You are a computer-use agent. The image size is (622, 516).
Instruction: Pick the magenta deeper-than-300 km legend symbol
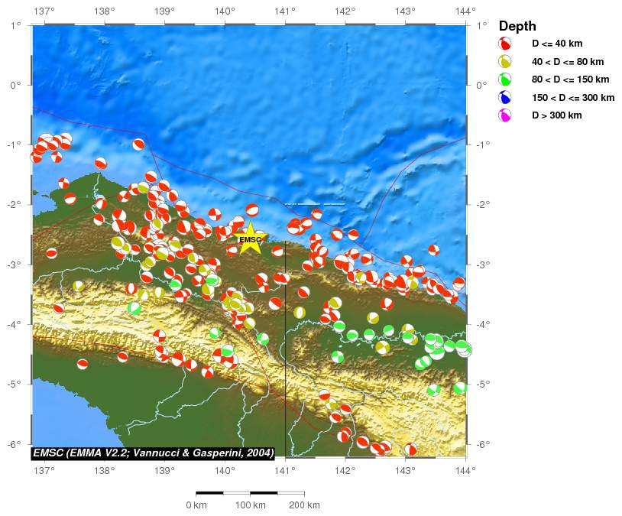[x=505, y=115]
